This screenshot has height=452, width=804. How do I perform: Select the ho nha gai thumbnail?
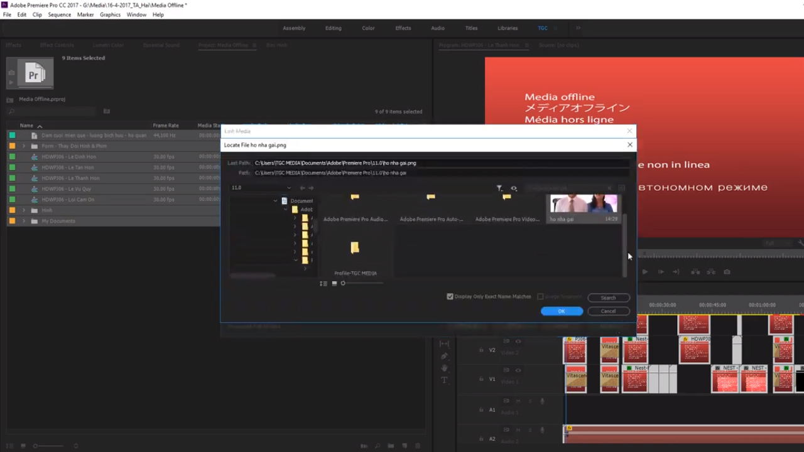pos(584,208)
